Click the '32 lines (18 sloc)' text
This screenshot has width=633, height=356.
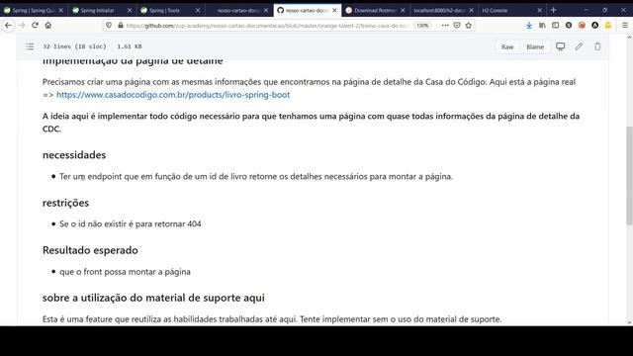75,46
